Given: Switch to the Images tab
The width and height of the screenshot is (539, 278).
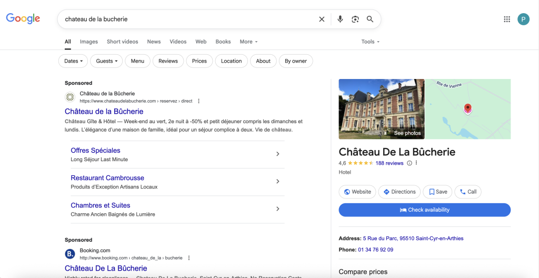Looking at the screenshot, I should (88, 42).
